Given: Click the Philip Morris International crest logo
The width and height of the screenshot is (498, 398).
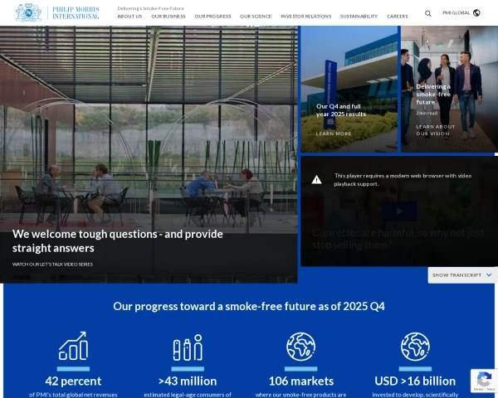Looking at the screenshot, I should tap(28, 12).
